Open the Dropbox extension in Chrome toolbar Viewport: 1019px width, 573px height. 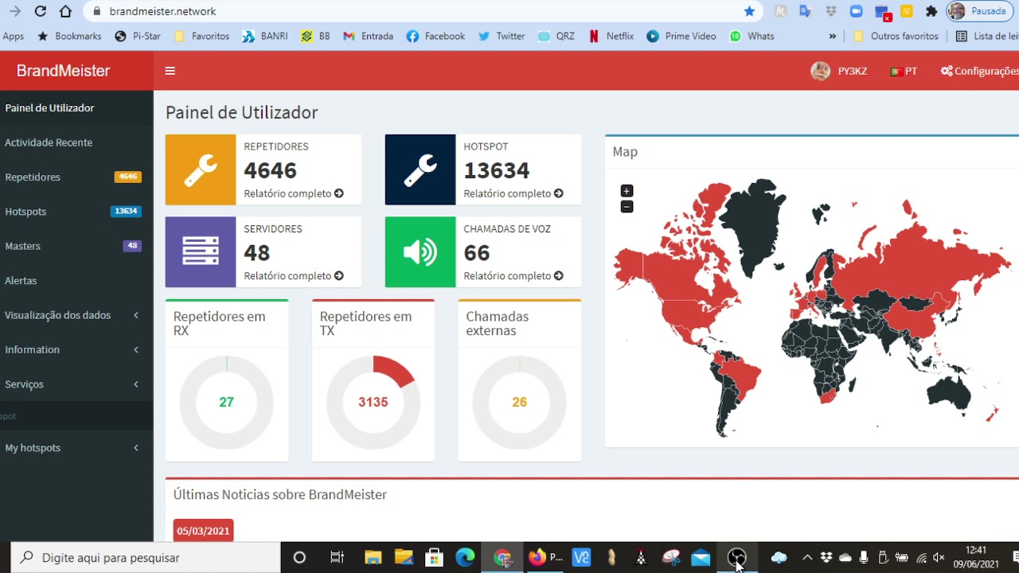click(830, 11)
